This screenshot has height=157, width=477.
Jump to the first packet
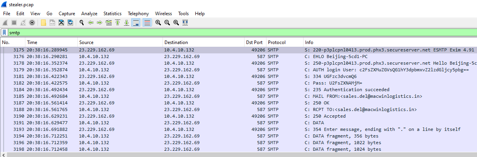coord(118,23)
